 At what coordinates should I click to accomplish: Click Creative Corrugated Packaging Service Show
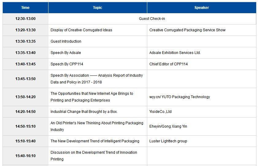coord(187,30)
